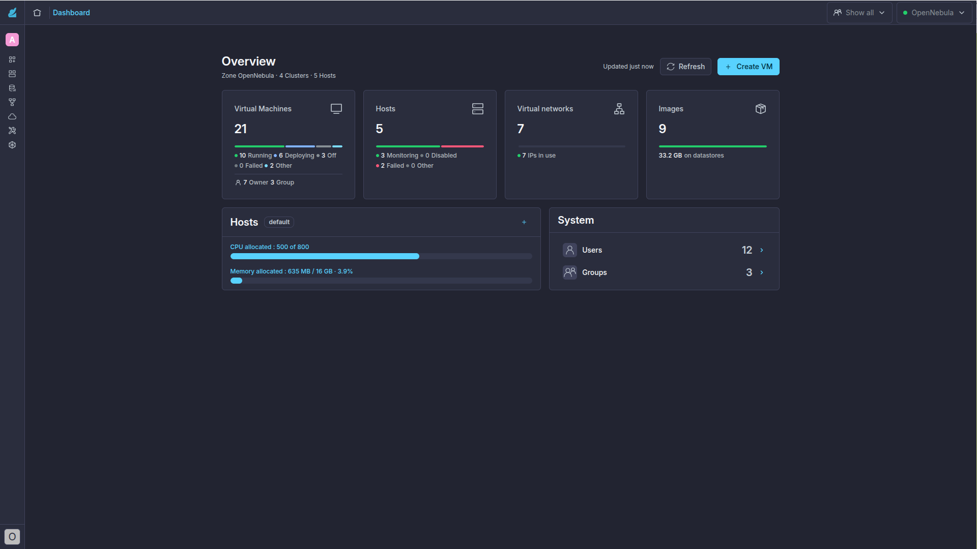The width and height of the screenshot is (977, 549).
Task: Click the network icon on Virtual networks card
Action: tap(619, 109)
